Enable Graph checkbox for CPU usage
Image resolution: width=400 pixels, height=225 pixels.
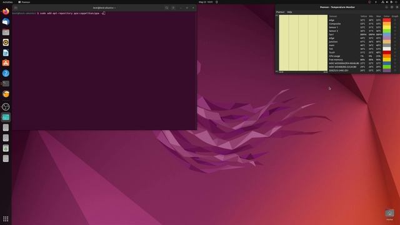click(x=395, y=56)
